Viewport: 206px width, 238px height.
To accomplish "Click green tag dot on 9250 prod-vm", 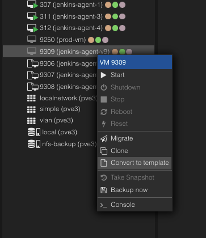I will click(x=98, y=40).
